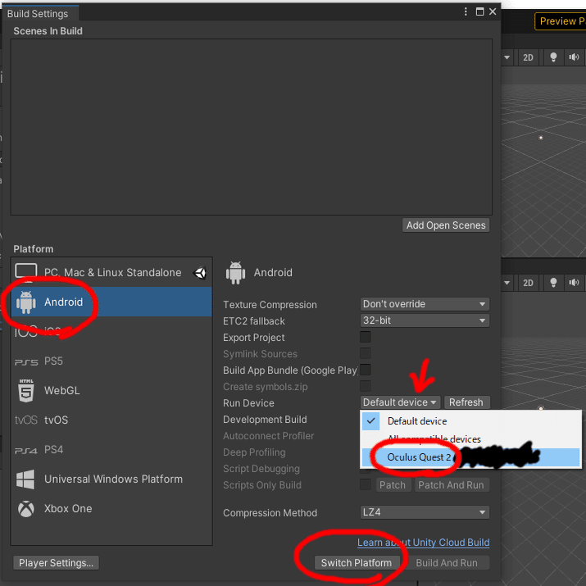Image resolution: width=586 pixels, height=586 pixels.
Task: Click the Switch Platform button
Action: click(x=357, y=563)
